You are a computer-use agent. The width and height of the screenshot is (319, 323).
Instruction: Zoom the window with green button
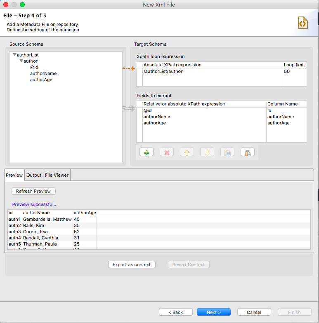point(22,5)
